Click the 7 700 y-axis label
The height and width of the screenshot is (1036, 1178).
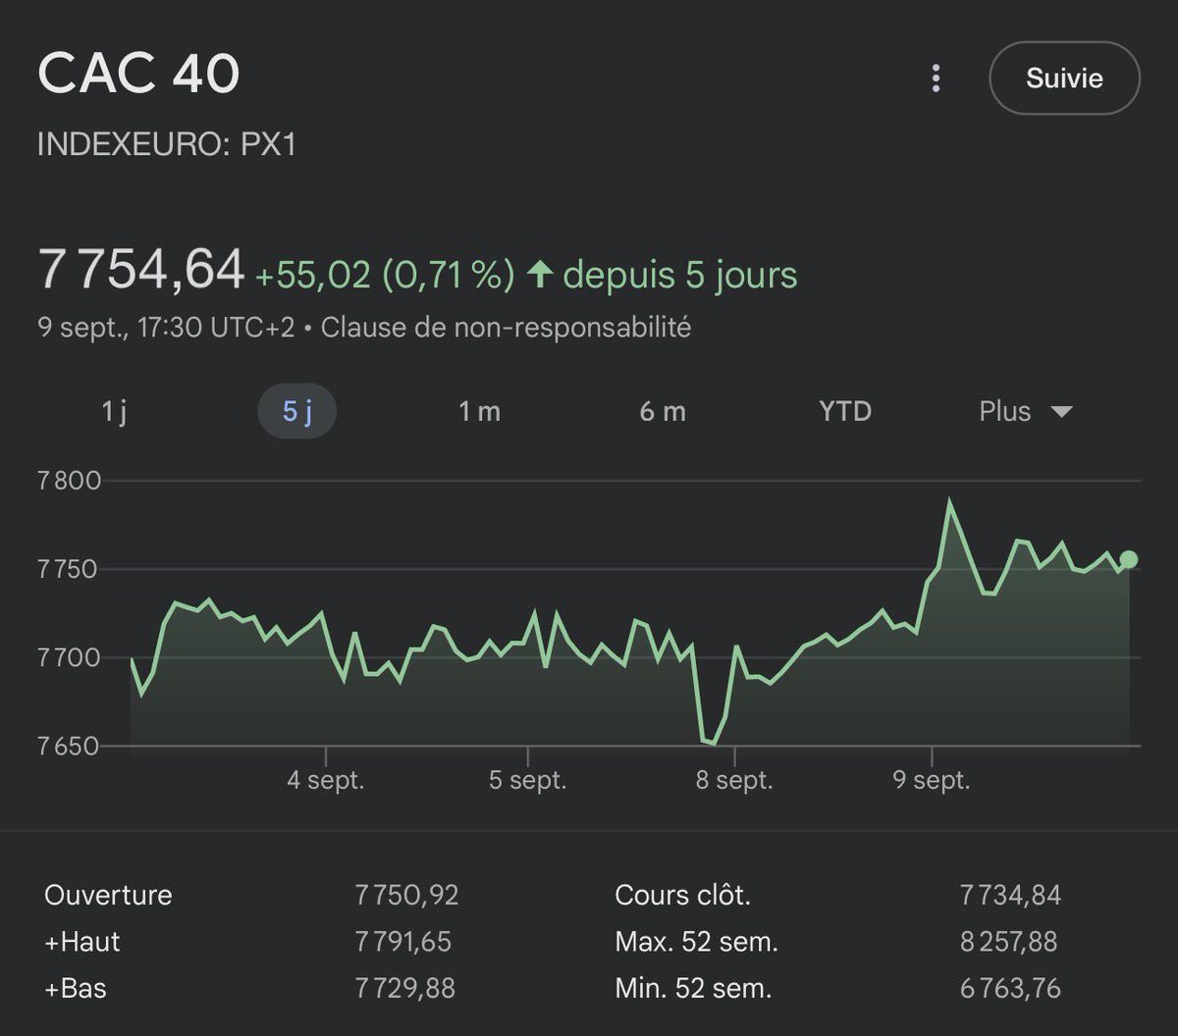(x=69, y=657)
